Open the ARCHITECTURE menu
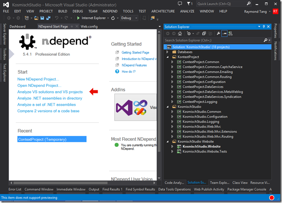Screen dimensions: 282x203 pyautogui.click(x=163, y=11)
